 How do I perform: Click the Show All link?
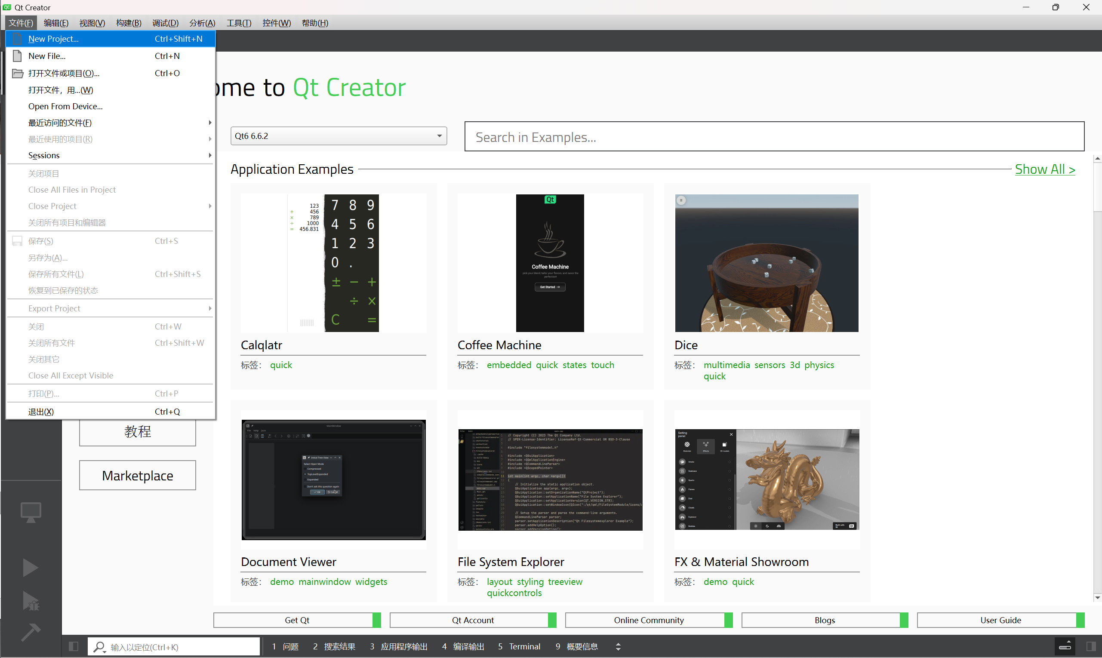(x=1045, y=169)
